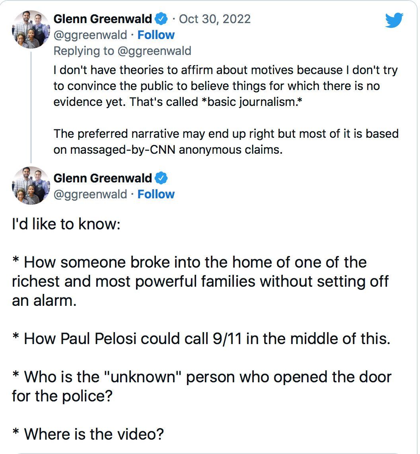Click the Follow link next to the top @ggreenwald handle
The image size is (420, 454).
pos(156,35)
